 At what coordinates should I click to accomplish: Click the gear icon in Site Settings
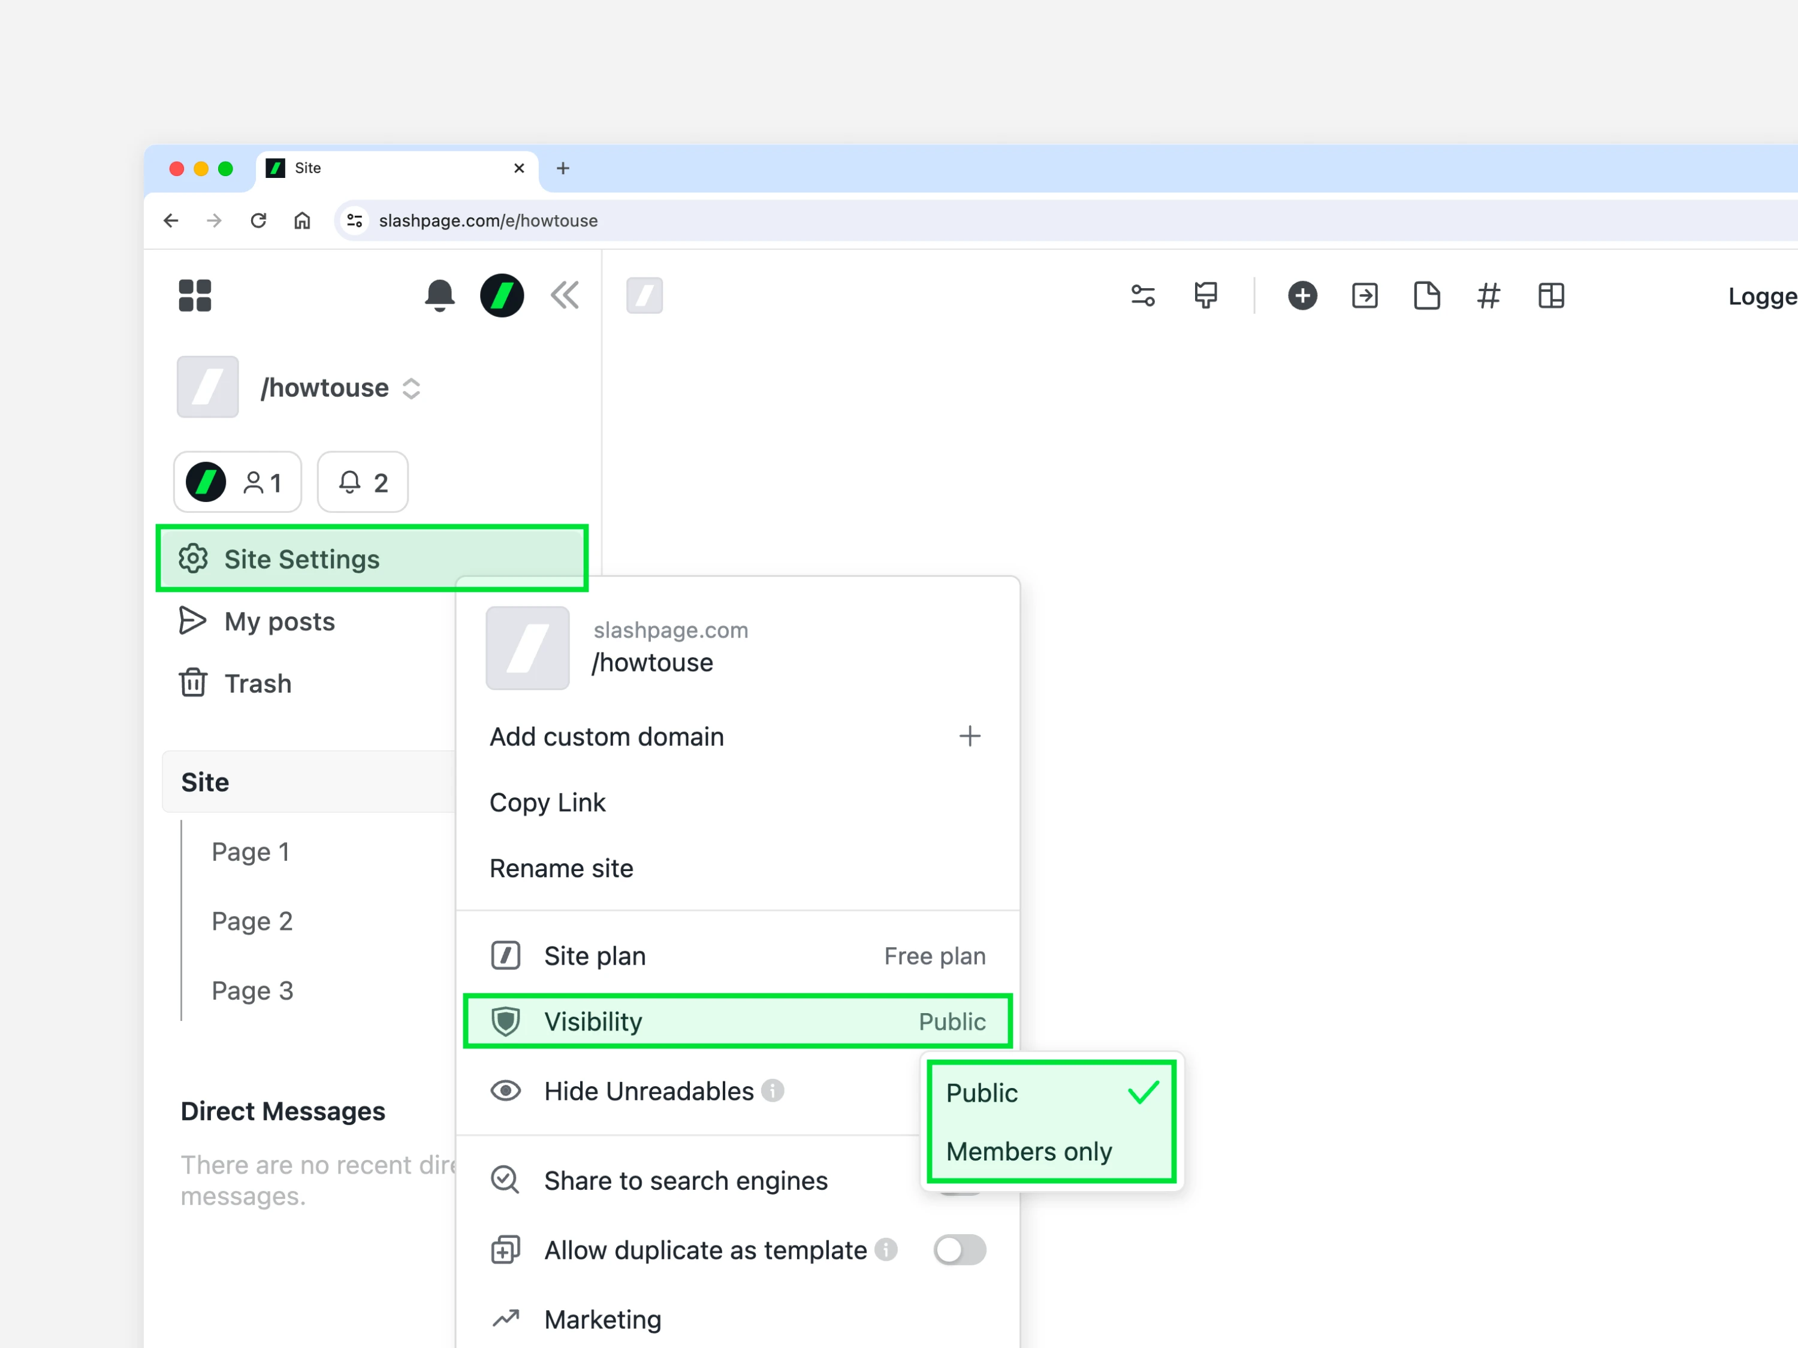tap(194, 559)
